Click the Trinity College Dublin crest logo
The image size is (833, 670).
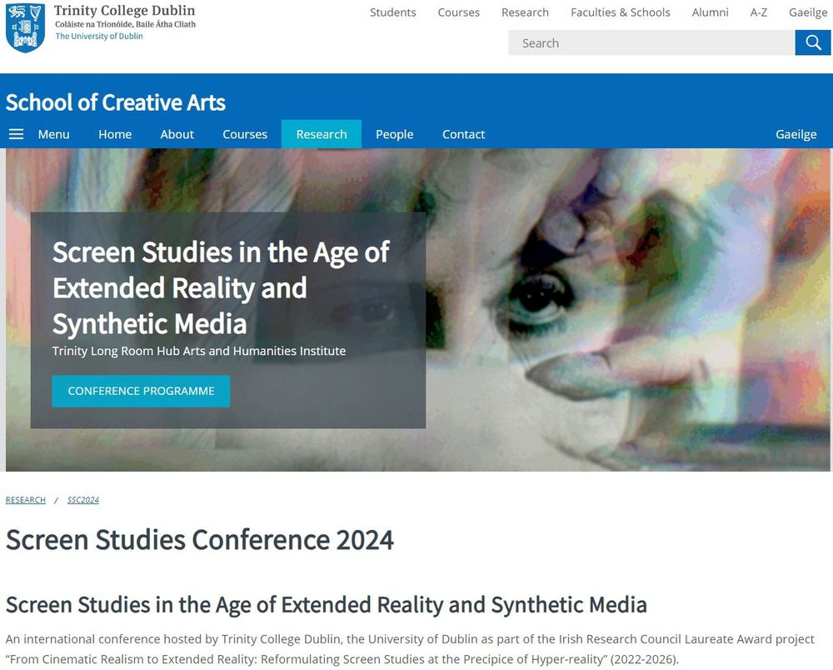[x=25, y=27]
